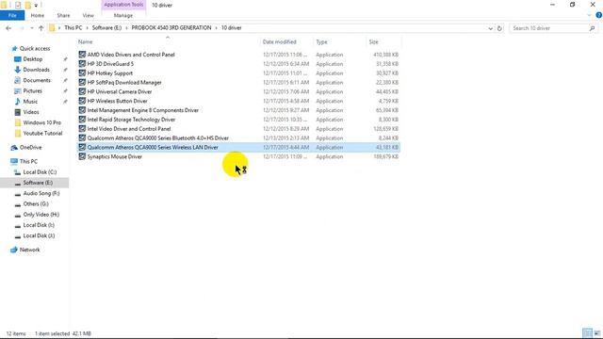Open Local Disk (C:) drive
The height and width of the screenshot is (339, 603).
tap(40, 172)
